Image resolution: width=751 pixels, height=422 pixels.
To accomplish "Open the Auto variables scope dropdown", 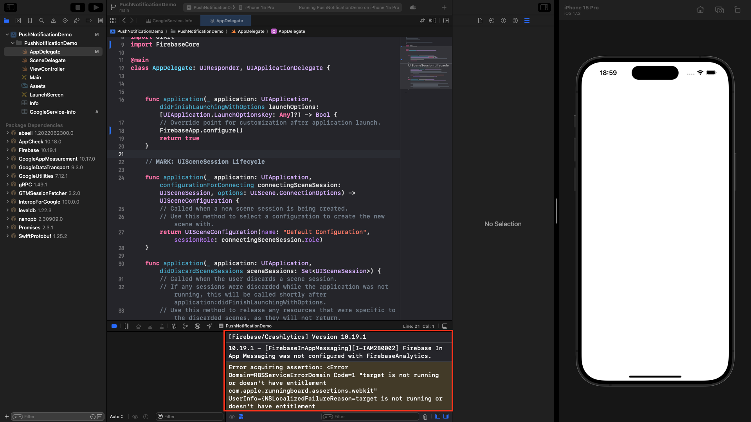I will 117,417.
